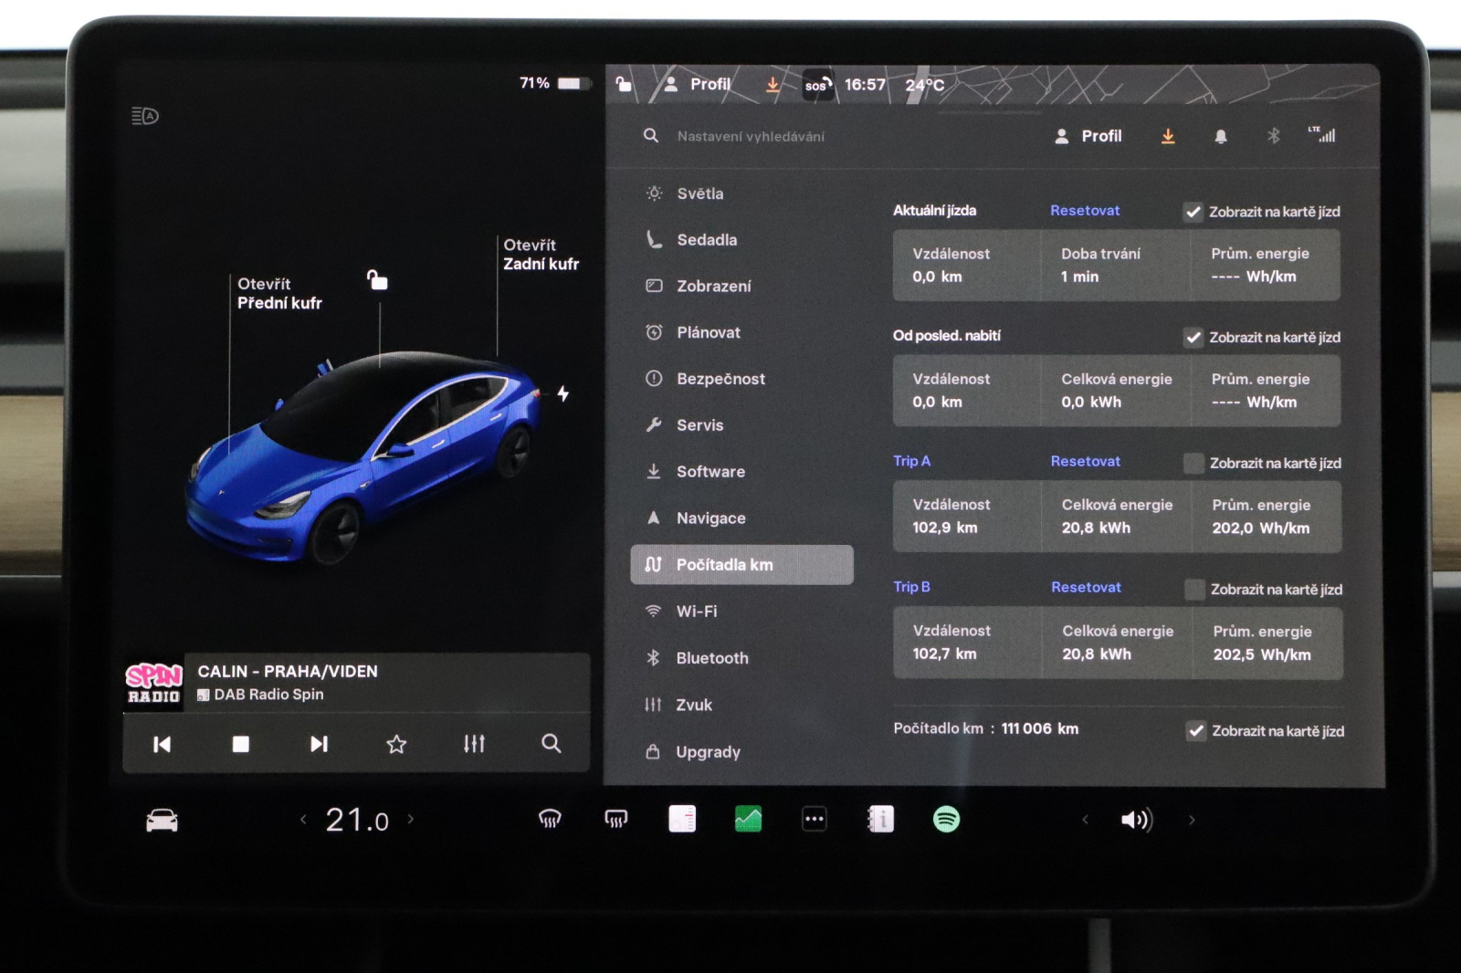1461x973 pixels.
Task: Open notifications bell icon
Action: pos(1221,136)
